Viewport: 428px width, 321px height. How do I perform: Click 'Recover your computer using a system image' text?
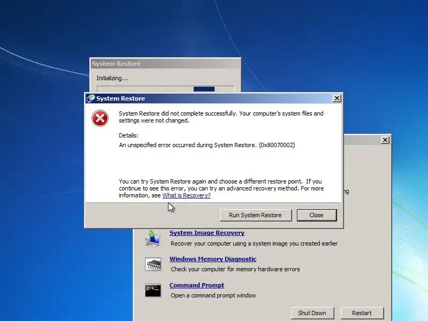(x=254, y=243)
